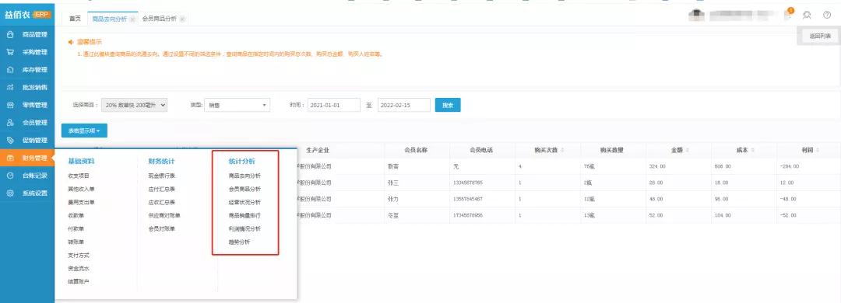This screenshot has height=303, width=841.
Task: Open the 选择商品 dropdown
Action: [x=134, y=106]
